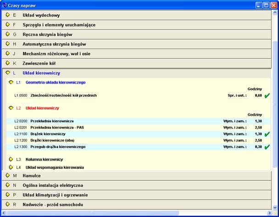Close the Czasy napraw window
279x217 pixels.
[x=273, y=6]
